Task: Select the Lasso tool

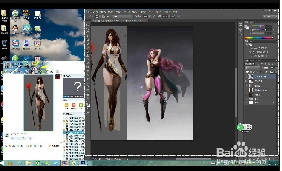Action: (88, 32)
